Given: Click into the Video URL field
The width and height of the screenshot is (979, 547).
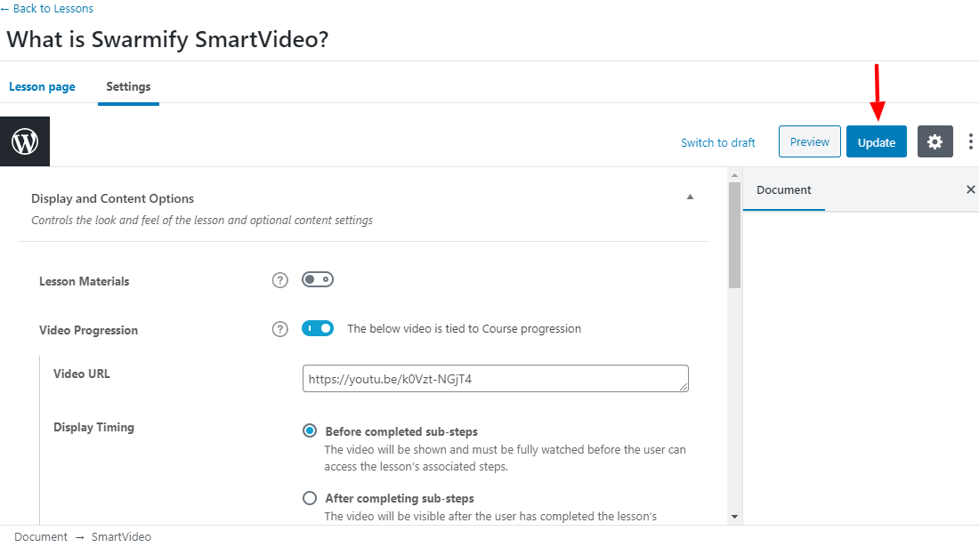Looking at the screenshot, I should (496, 379).
